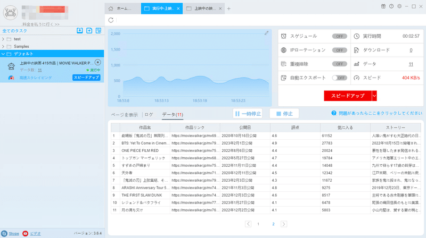The image size is (426, 238).
Task: Click the refresh icon below the tabs
Action: pyautogui.click(x=111, y=20)
